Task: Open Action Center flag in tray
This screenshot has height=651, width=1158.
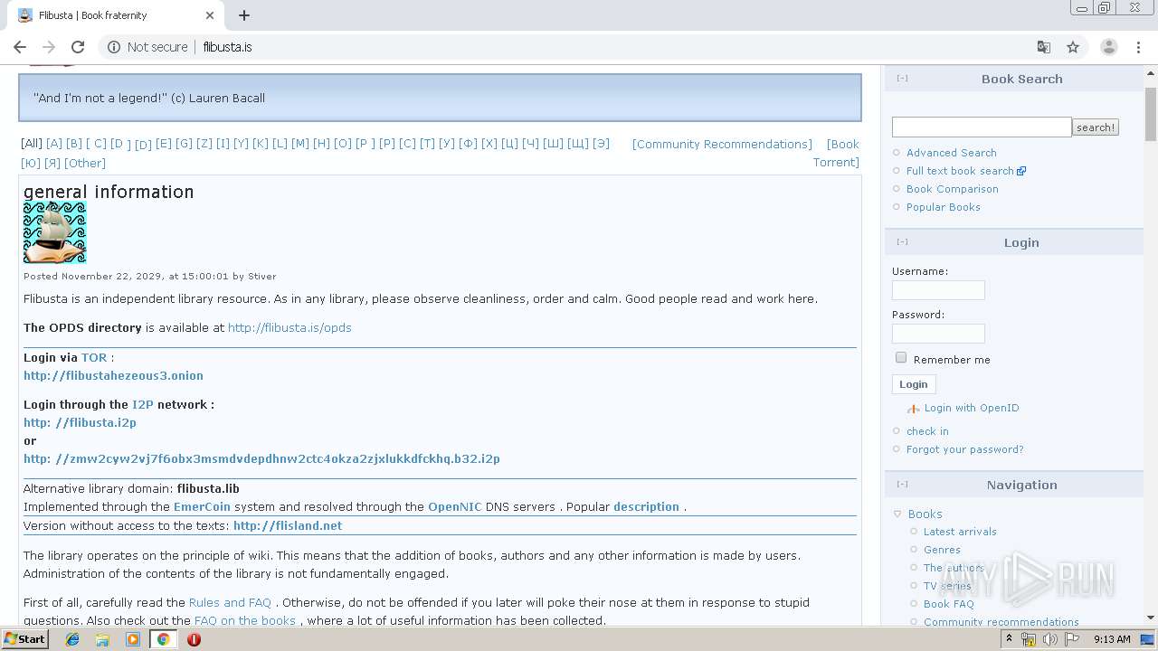Action: pyautogui.click(x=1071, y=639)
